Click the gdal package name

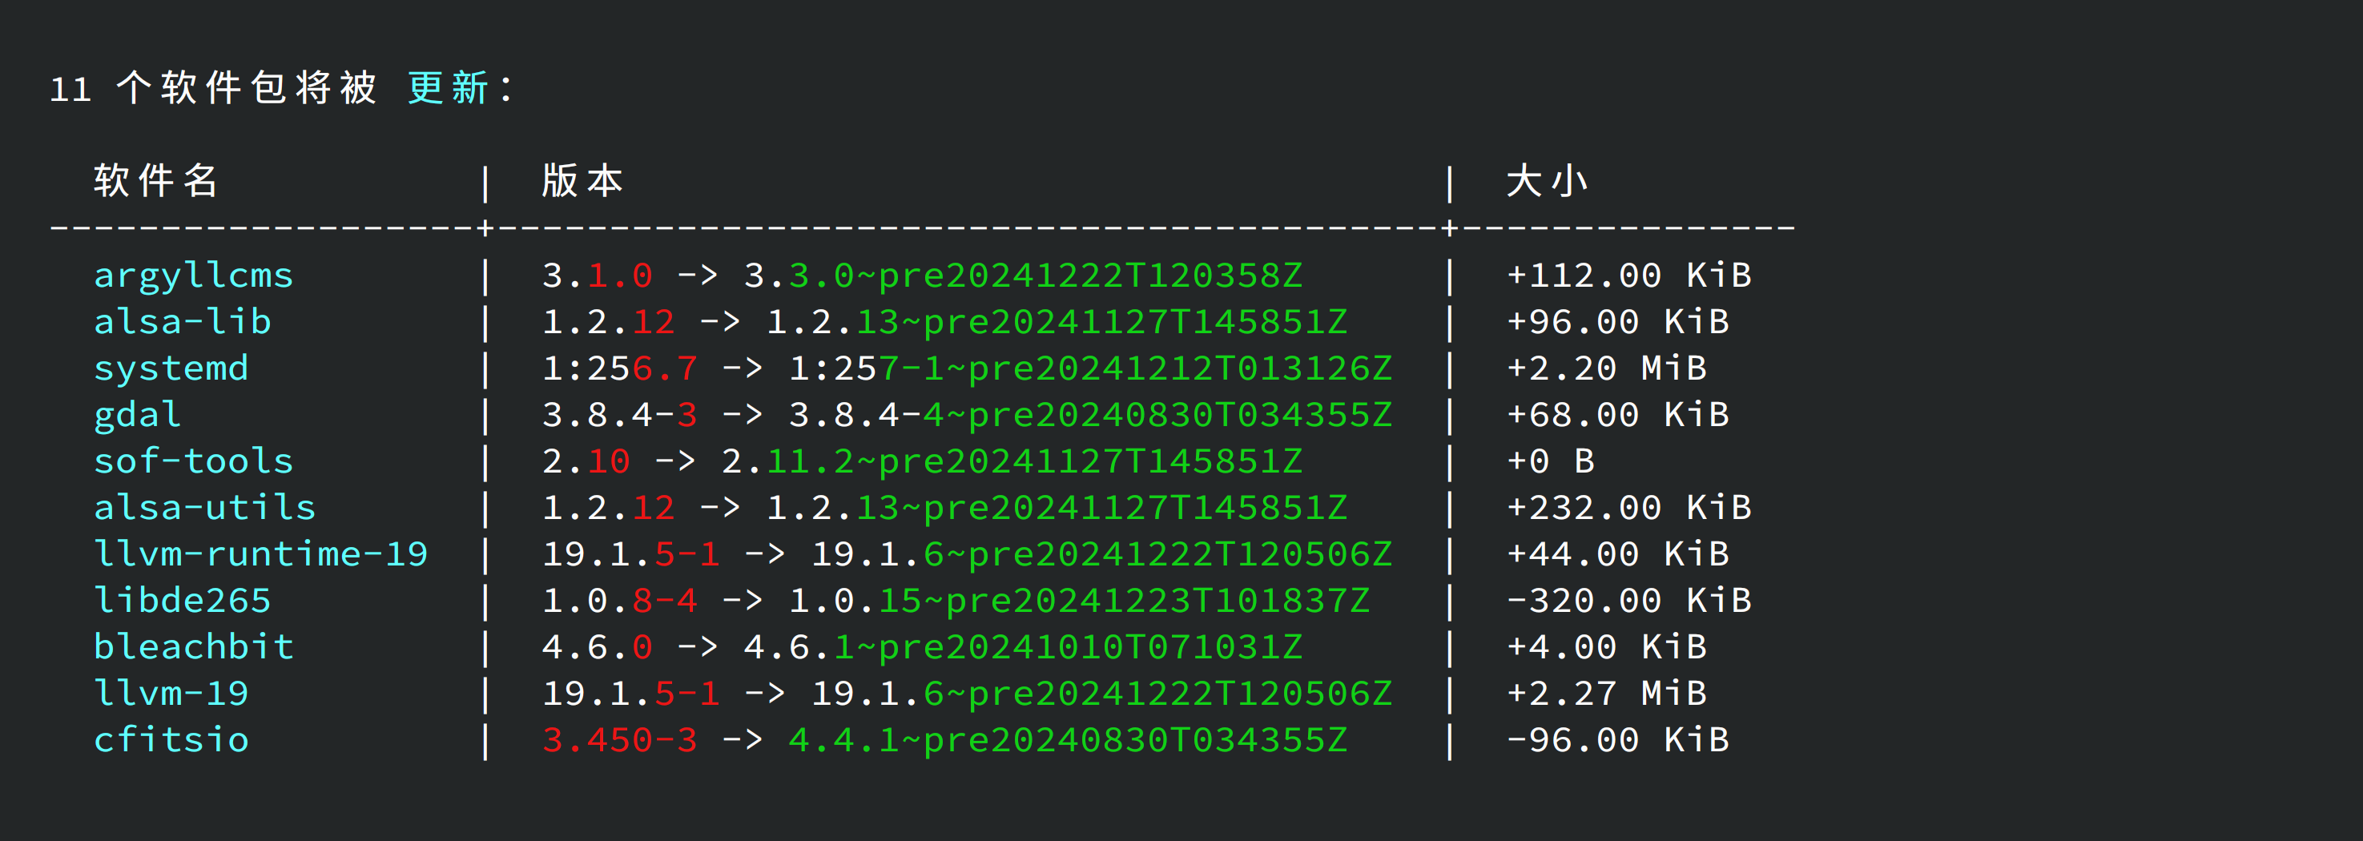coord(138,415)
